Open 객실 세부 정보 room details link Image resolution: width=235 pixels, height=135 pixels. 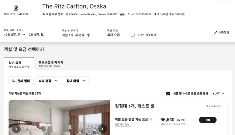pyautogui.click(x=213, y=106)
